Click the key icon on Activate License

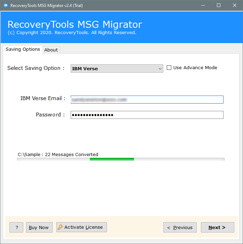60,227
